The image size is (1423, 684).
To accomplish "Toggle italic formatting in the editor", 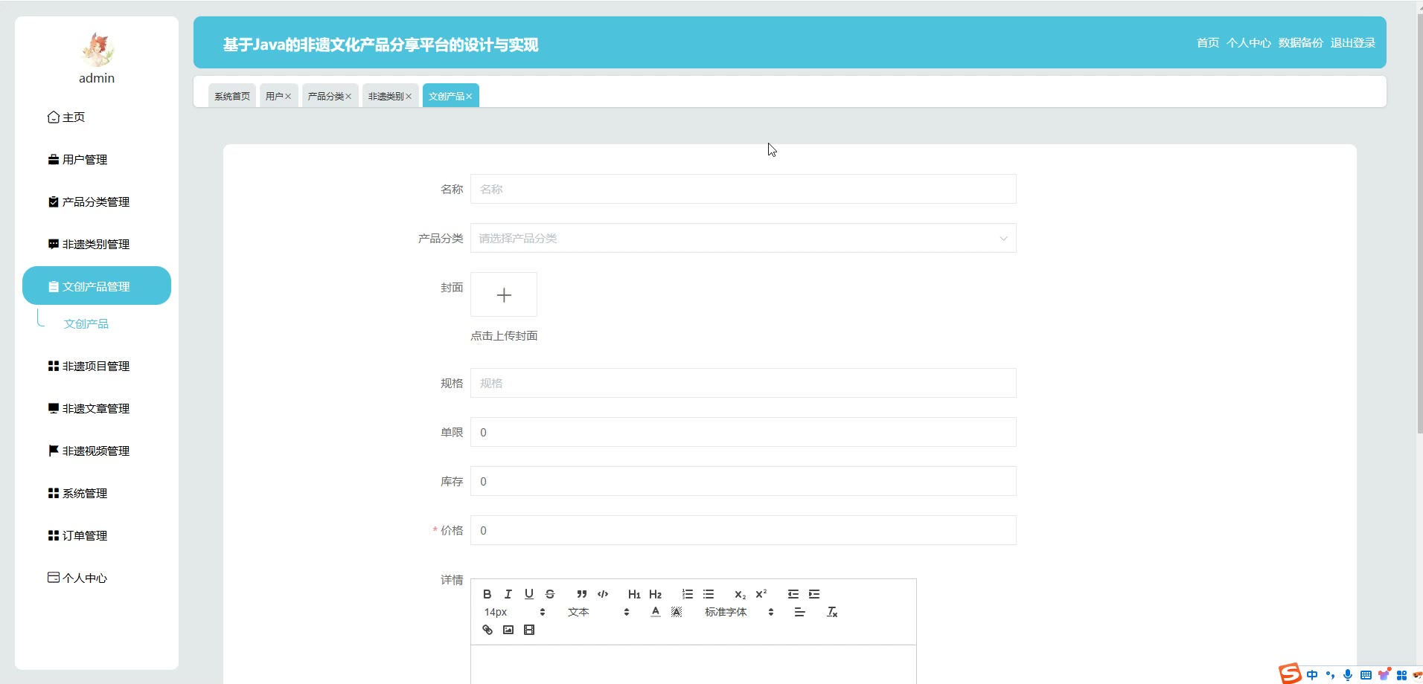I will point(508,594).
